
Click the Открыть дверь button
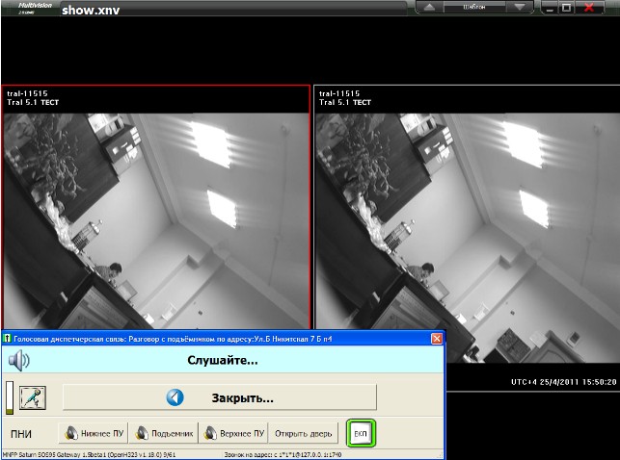click(x=304, y=433)
